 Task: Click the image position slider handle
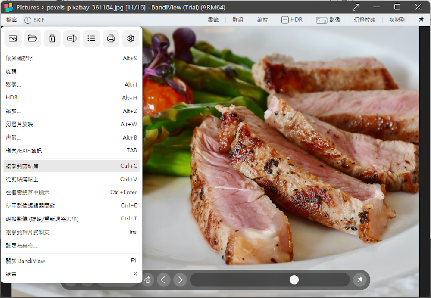[x=294, y=280]
